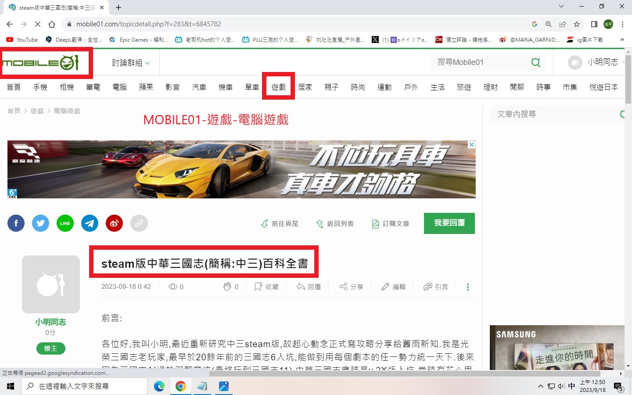Click the racing car banner ad
Screen dimensions: 632x395
point(241,169)
